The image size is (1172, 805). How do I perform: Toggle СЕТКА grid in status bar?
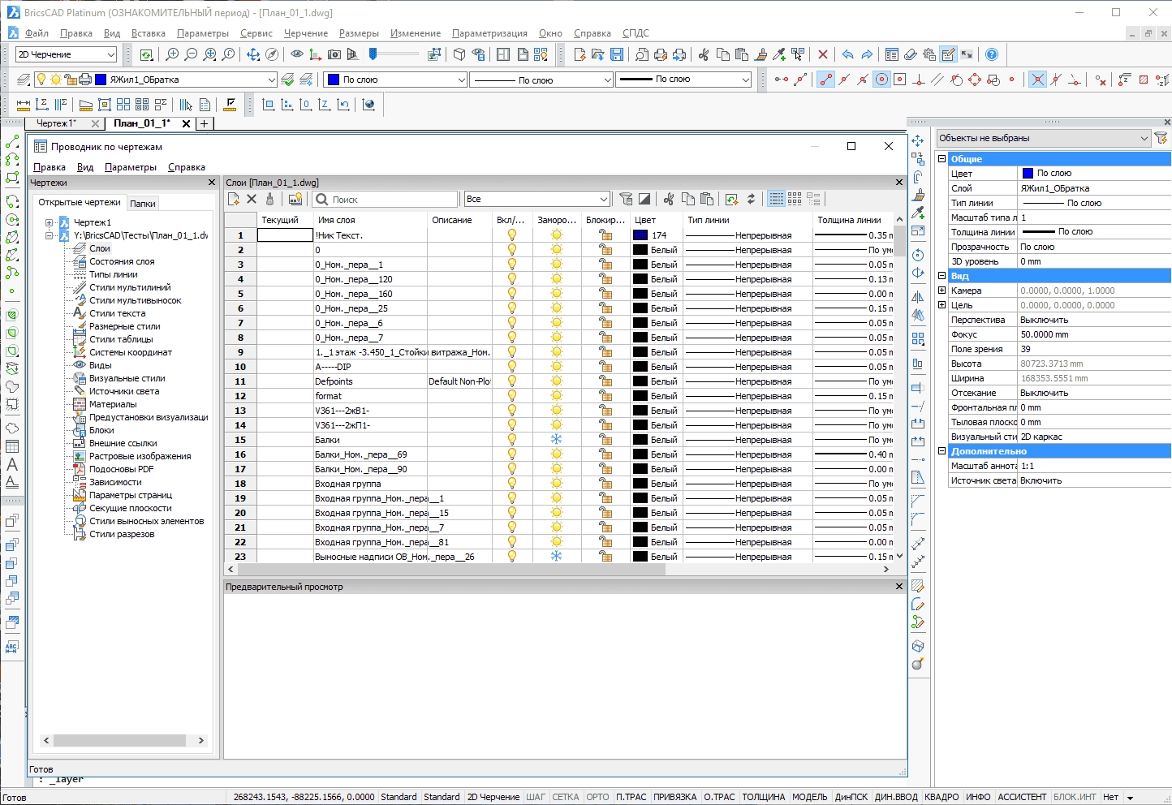point(566,797)
